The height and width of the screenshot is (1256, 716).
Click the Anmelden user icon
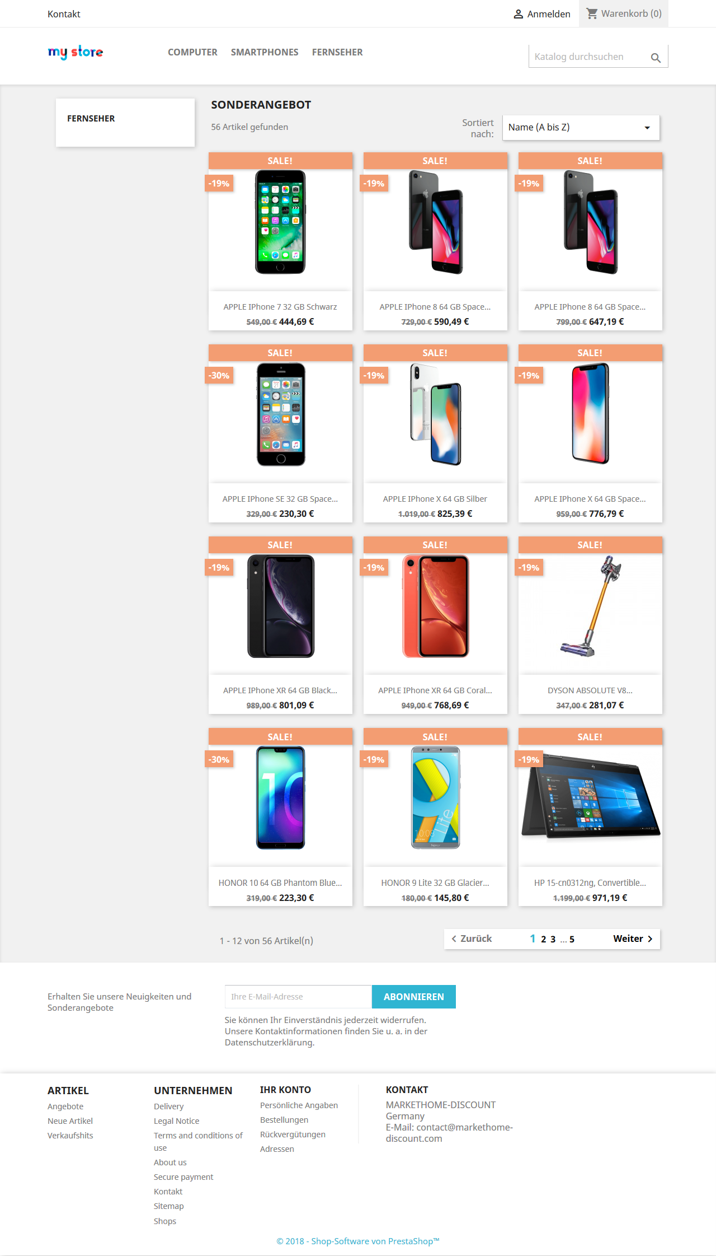518,14
